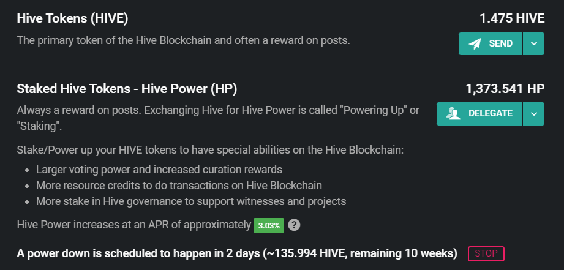Click the 1,373.541 HP balance
Viewport: 564px width, 270px height.
505,89
